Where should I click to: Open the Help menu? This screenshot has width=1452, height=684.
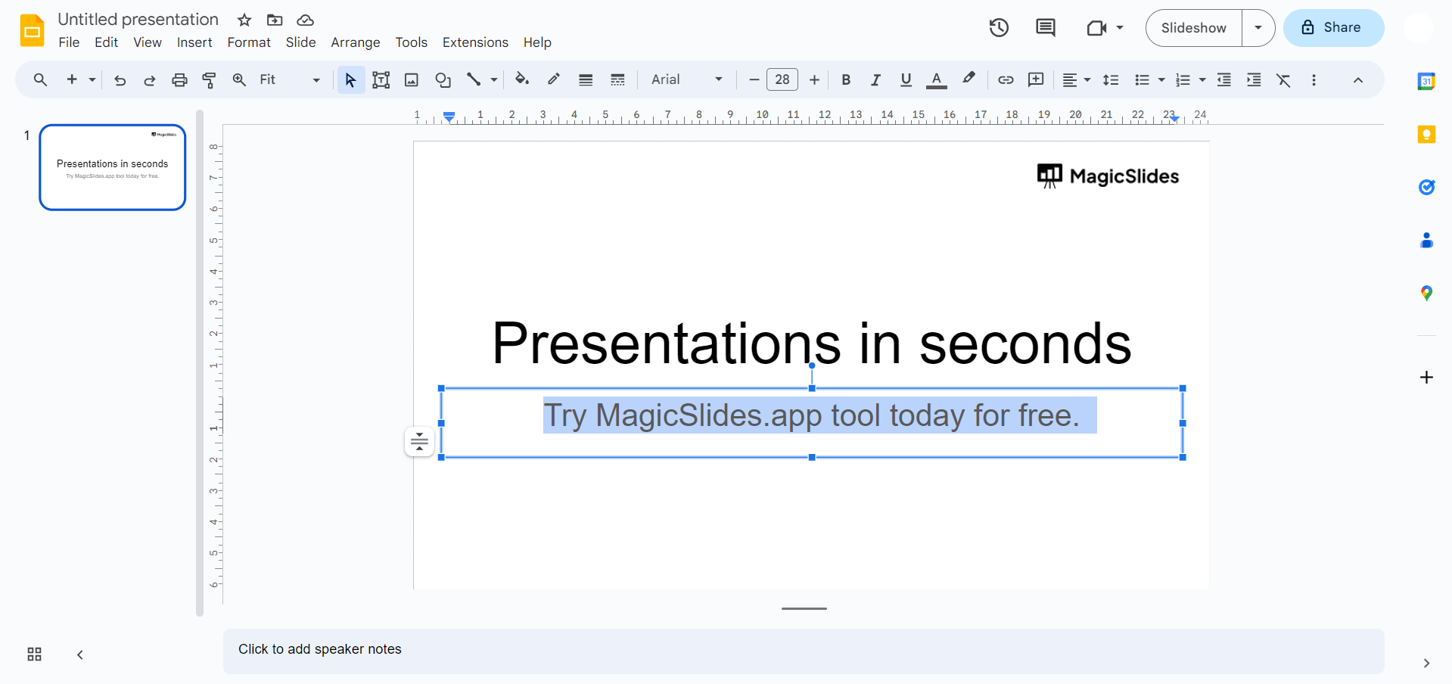537,42
